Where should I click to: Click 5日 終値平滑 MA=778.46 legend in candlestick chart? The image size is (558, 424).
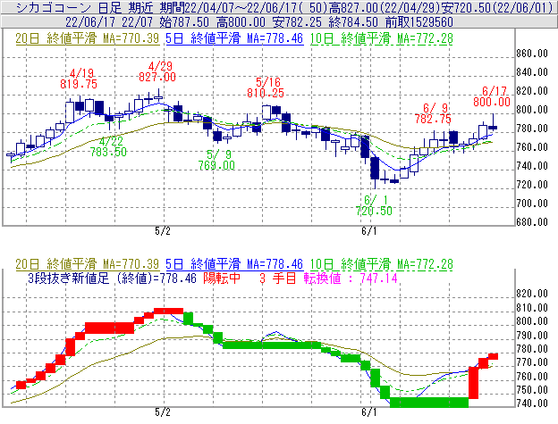[234, 38]
